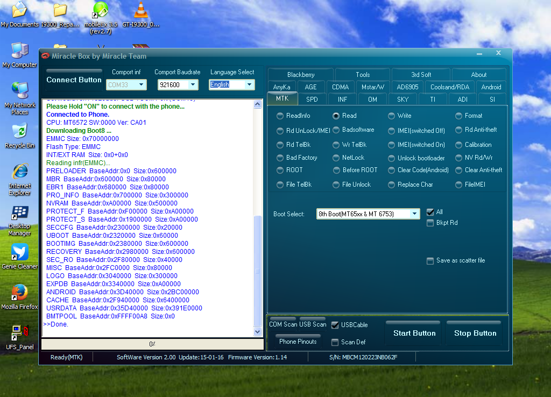Image resolution: width=551 pixels, height=397 pixels.
Task: Open UFS_Panel desktop shortcut
Action: pyautogui.click(x=20, y=337)
